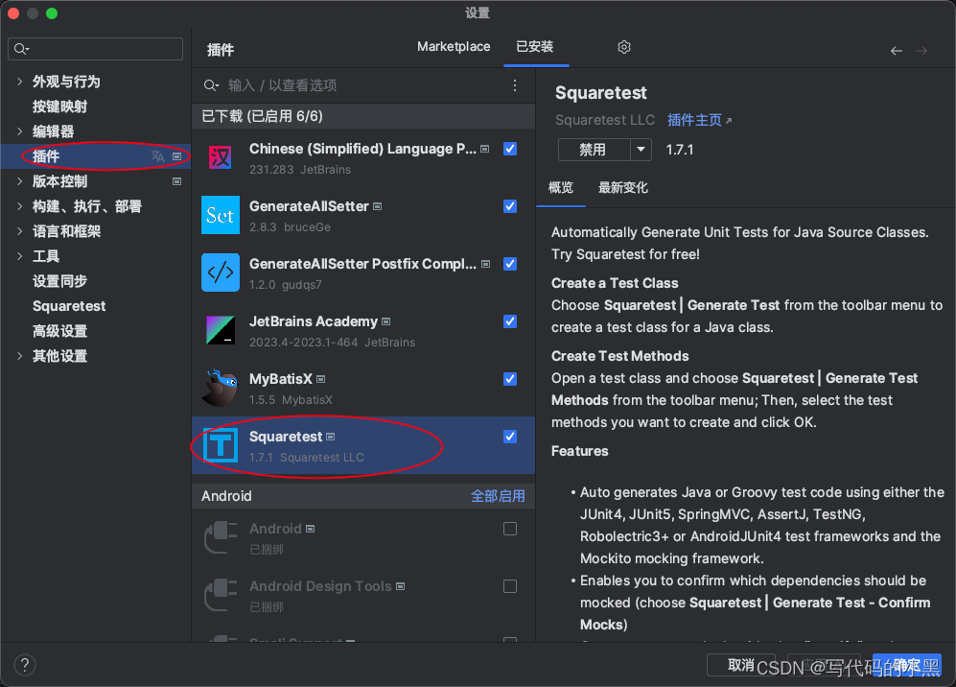Click the plugin search magnifier icon

(211, 85)
